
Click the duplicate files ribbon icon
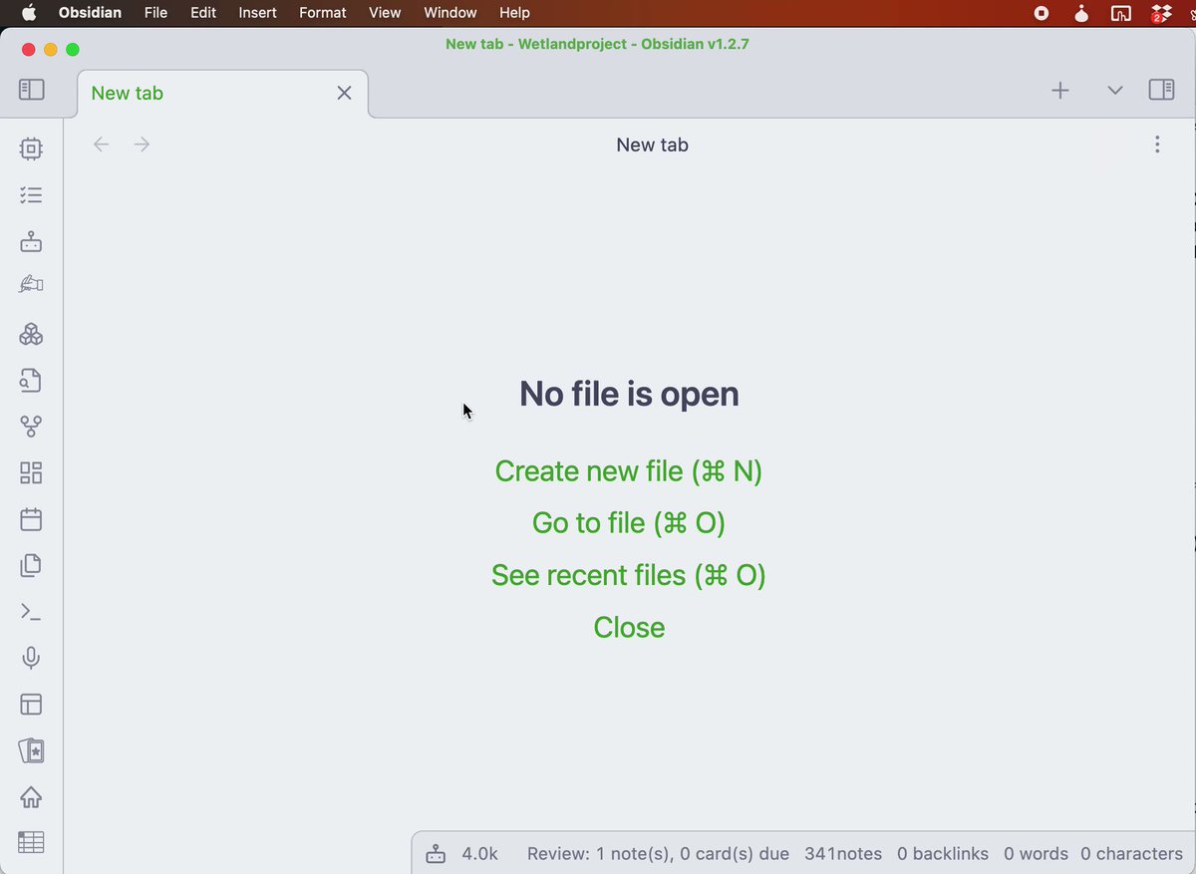point(31,565)
